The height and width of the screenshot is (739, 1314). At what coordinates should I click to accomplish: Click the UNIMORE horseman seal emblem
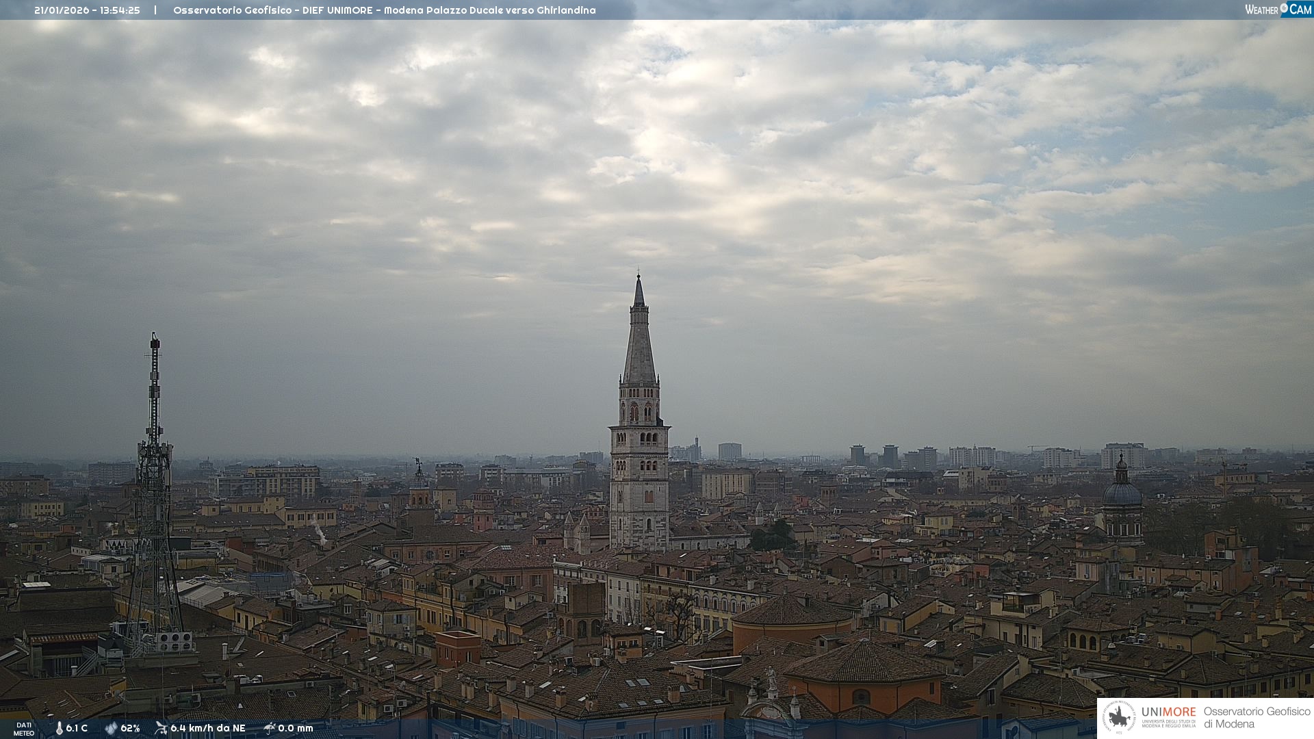(x=1120, y=717)
